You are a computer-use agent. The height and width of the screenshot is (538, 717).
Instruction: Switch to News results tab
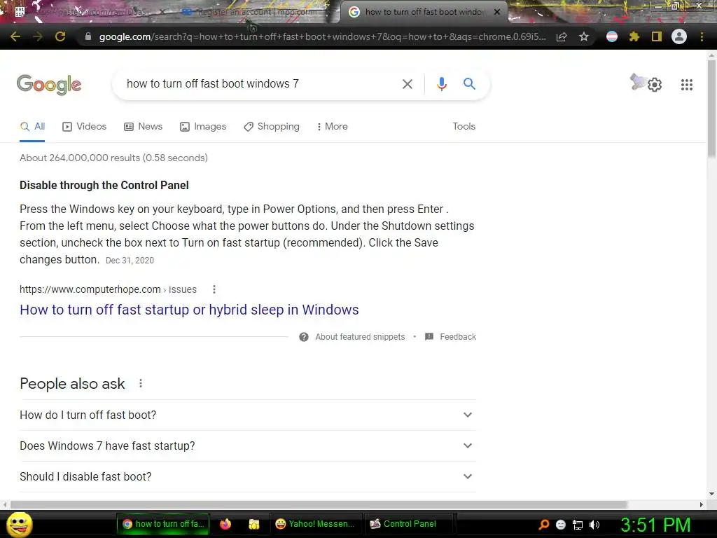tap(144, 126)
